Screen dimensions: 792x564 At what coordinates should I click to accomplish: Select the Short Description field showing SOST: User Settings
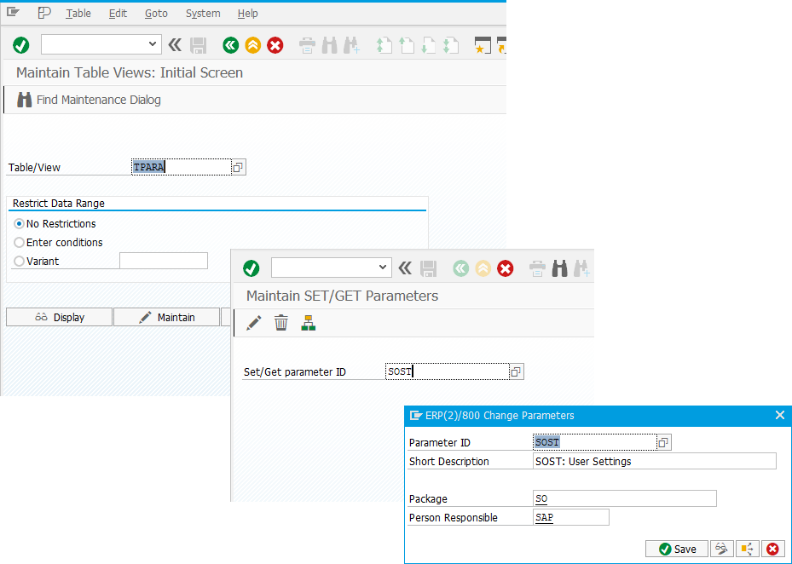point(656,461)
